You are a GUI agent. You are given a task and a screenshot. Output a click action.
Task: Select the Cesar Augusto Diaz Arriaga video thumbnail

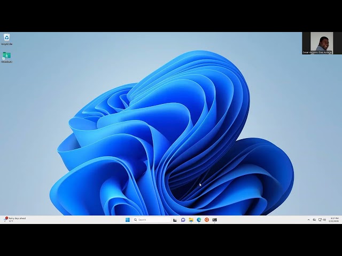(322, 43)
